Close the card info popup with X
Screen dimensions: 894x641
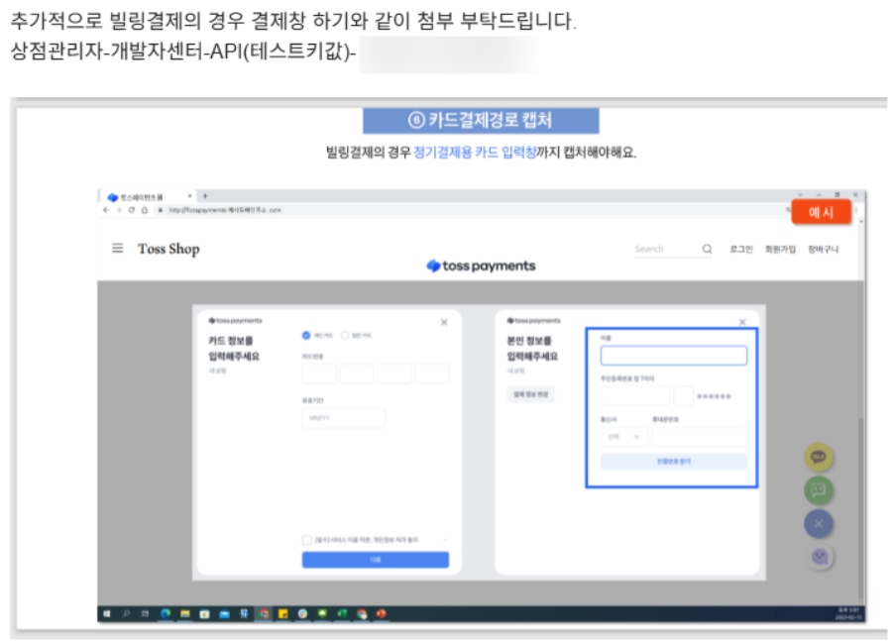click(444, 323)
